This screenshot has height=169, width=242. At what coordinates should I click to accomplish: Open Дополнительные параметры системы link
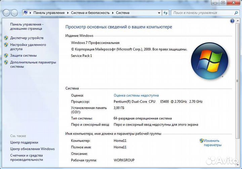pyautogui.click(x=33, y=64)
